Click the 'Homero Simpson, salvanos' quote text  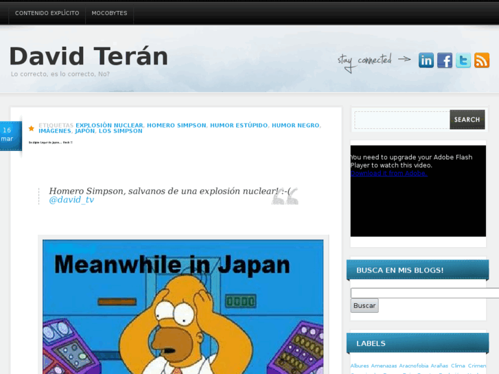point(170,191)
